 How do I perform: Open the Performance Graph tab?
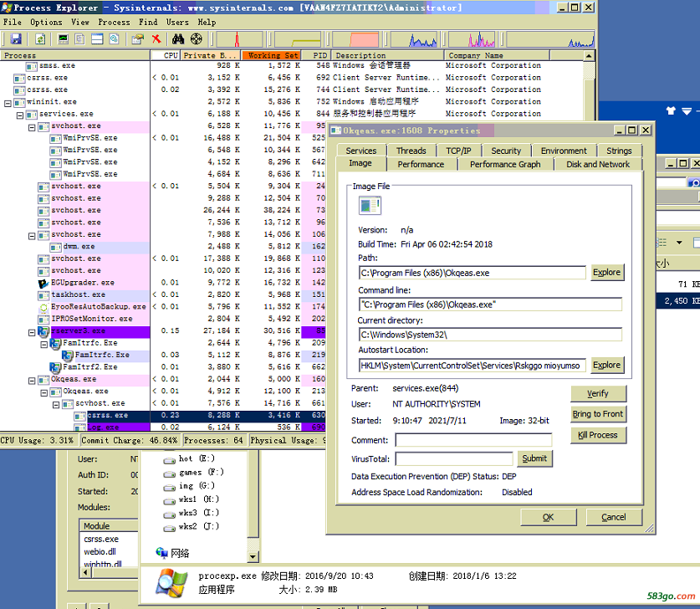point(505,164)
